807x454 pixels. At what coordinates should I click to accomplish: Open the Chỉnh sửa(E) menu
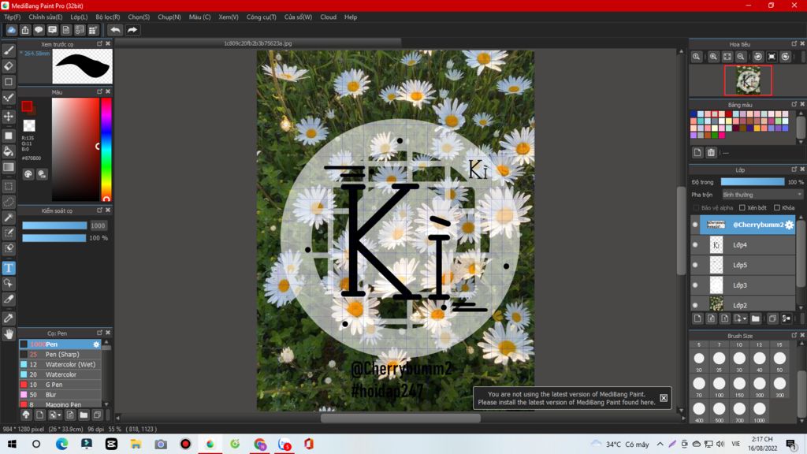(45, 17)
